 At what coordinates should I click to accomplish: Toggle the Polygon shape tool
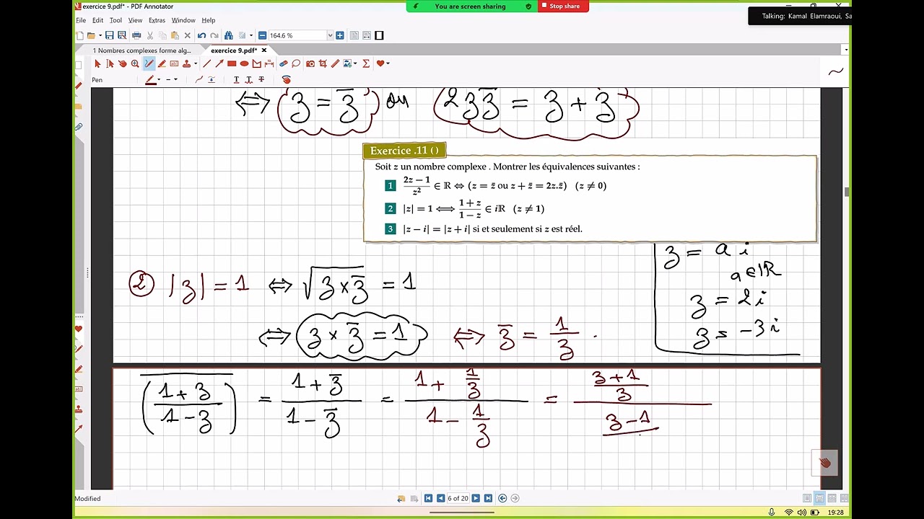tap(256, 63)
